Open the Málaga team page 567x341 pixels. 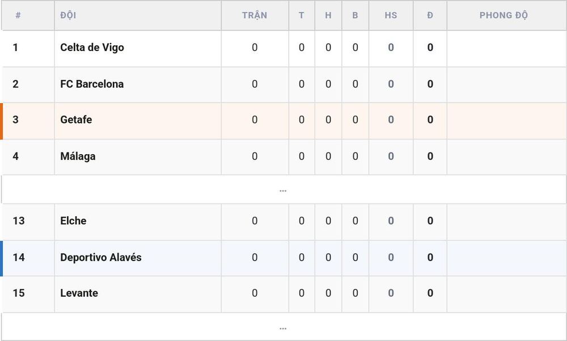tap(78, 156)
